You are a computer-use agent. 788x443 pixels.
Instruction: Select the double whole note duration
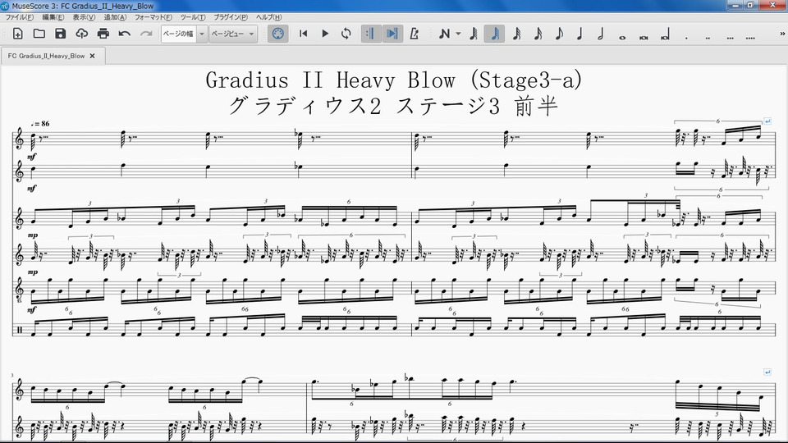click(x=644, y=37)
